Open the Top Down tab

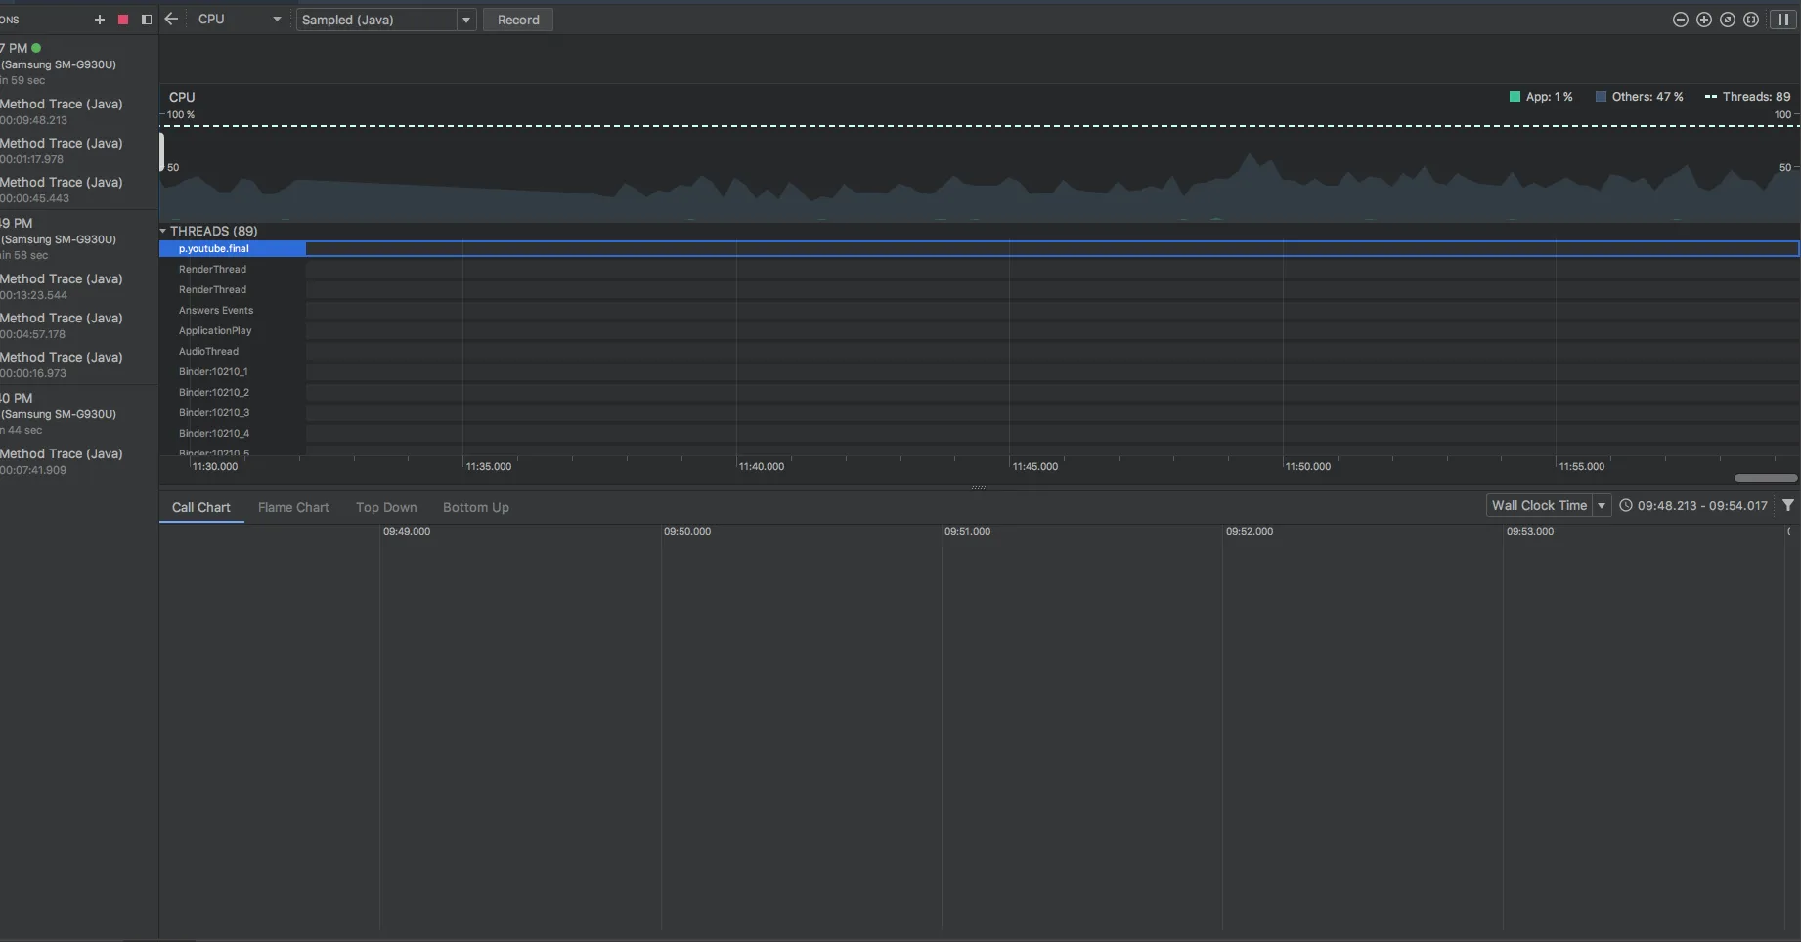coord(386,507)
